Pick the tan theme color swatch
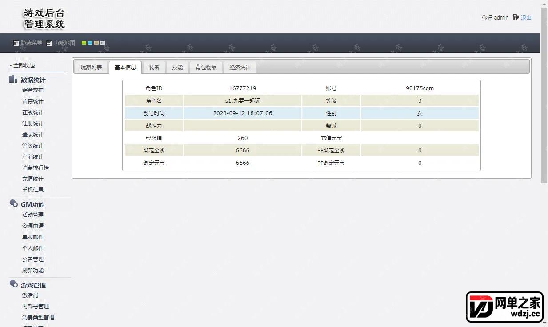The width and height of the screenshot is (548, 327). 96,43
